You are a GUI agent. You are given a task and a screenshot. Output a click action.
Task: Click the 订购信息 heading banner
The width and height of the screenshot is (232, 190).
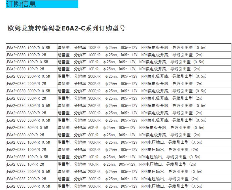tap(42, 4)
